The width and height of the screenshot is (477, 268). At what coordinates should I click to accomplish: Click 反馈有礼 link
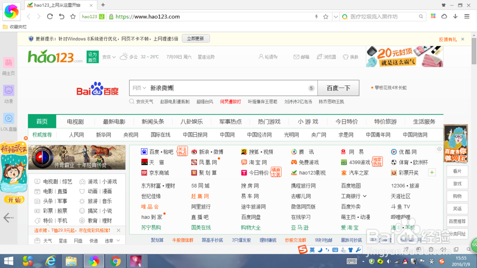coord(448,39)
